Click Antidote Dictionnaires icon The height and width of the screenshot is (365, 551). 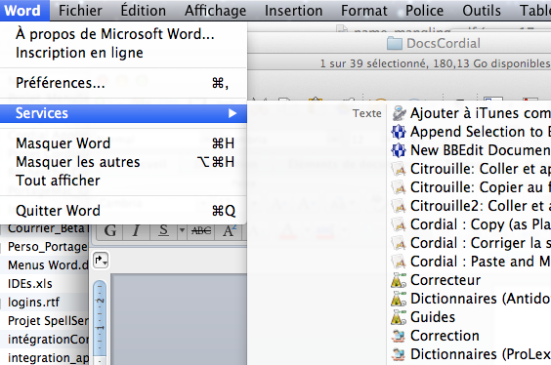[x=399, y=299]
